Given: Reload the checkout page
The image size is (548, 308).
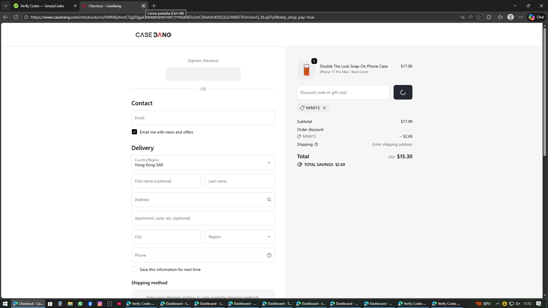Looking at the screenshot, I should (x=16, y=17).
